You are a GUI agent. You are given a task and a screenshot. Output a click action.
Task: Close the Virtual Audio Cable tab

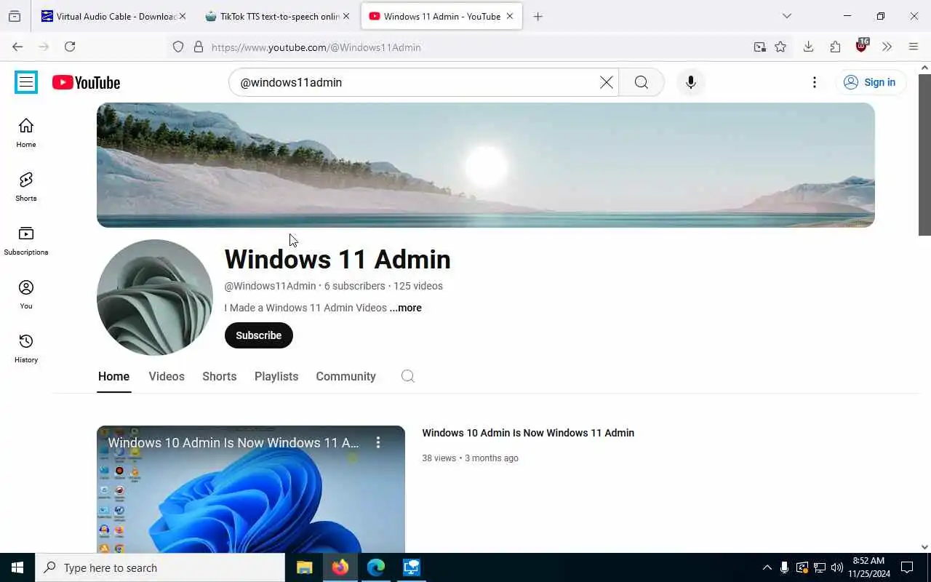click(183, 17)
